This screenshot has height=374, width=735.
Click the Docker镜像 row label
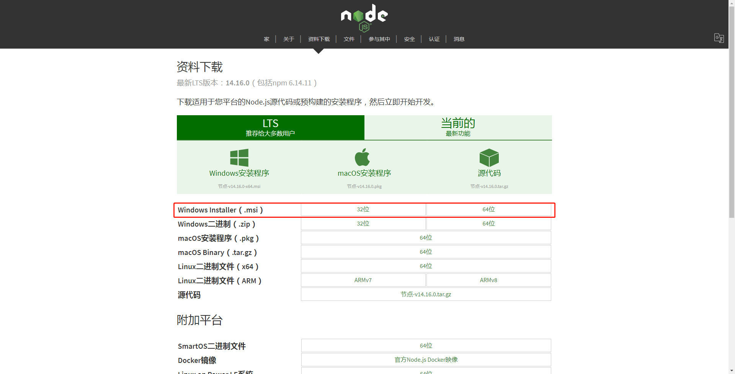click(x=197, y=361)
